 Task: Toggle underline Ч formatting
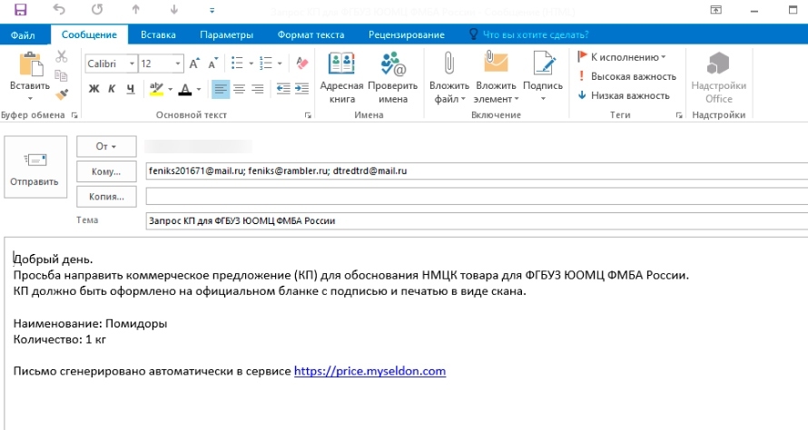(131, 89)
